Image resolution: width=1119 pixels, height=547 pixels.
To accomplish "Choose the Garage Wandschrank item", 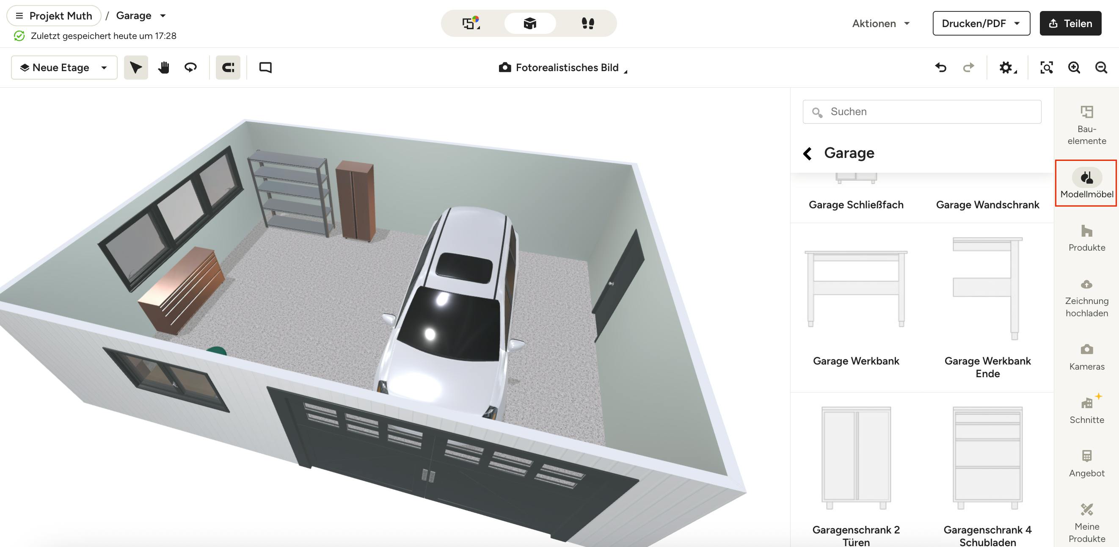I will point(987,204).
